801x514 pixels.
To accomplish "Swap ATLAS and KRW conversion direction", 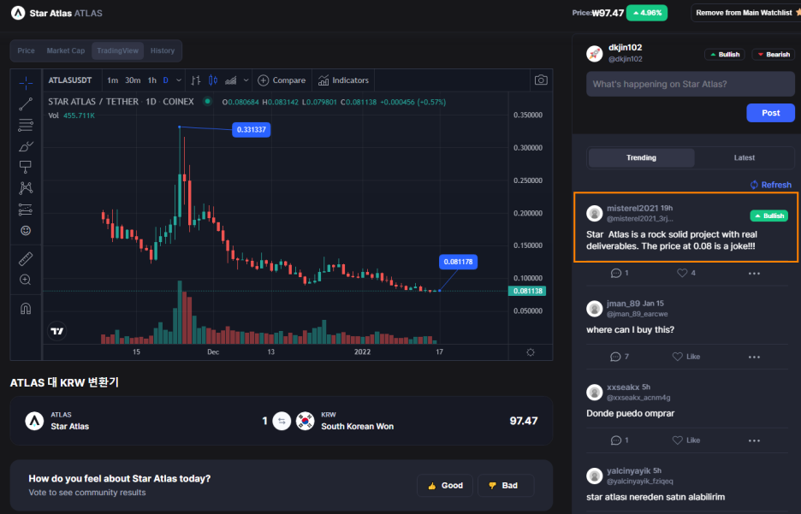I will click(x=282, y=421).
